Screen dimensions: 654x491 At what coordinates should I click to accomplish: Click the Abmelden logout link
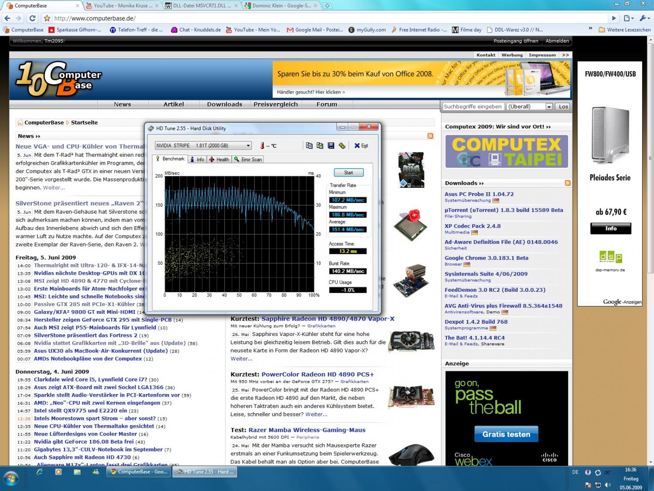coord(557,41)
